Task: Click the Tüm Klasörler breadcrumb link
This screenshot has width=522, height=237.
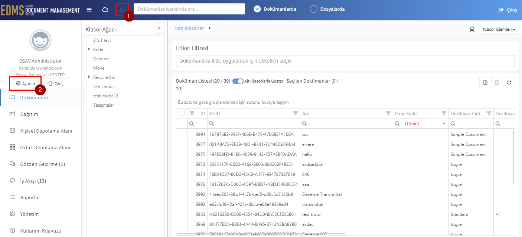Action: pyautogui.click(x=189, y=28)
